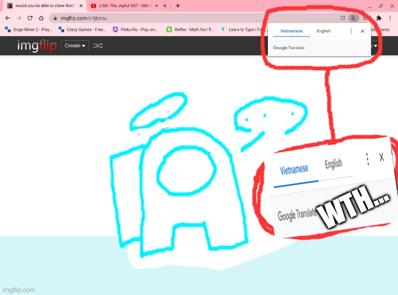Close the LISA: The Joyful OST tab

pos(164,5)
